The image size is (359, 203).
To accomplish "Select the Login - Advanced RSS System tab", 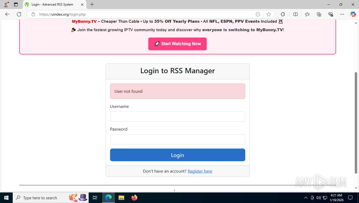I will [55, 4].
